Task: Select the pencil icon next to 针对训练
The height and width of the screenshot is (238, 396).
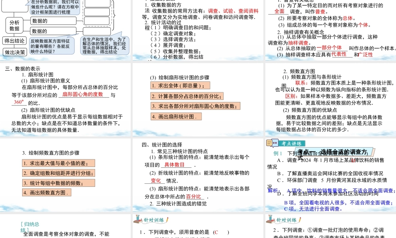Action: click(167, 219)
